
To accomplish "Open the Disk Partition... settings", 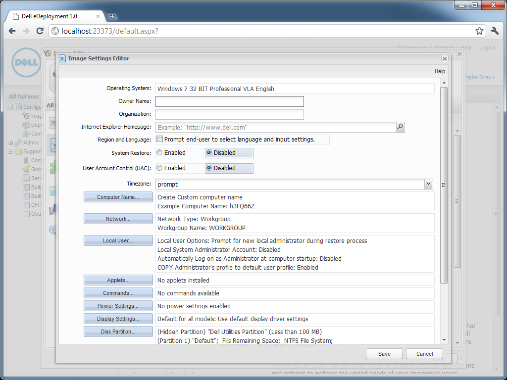I will (x=118, y=332).
